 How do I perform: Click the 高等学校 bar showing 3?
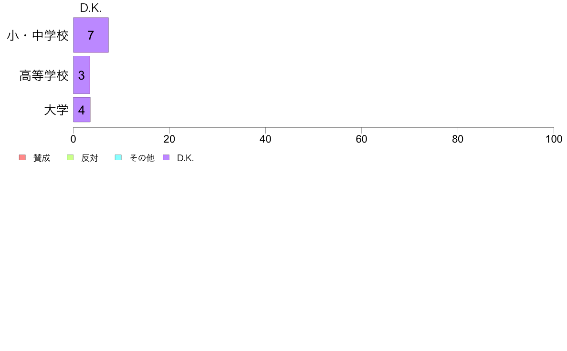(x=82, y=75)
